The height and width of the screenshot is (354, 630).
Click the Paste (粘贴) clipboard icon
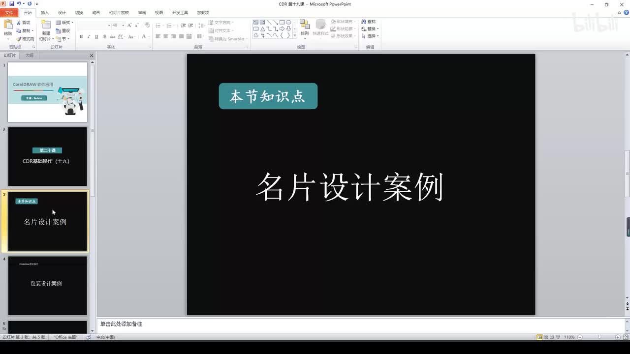tap(8, 25)
